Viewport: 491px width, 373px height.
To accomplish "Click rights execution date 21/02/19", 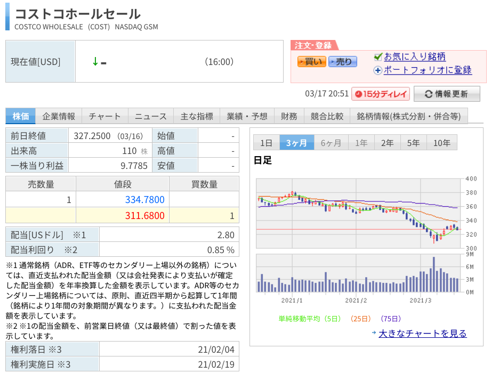I will click(x=216, y=364).
